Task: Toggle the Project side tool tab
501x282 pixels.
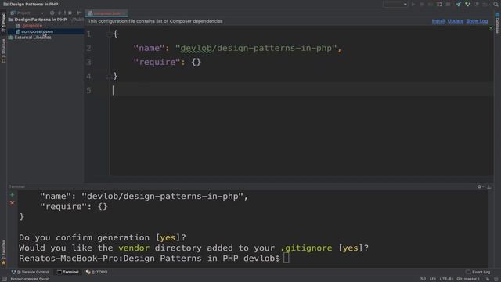Action: click(x=3, y=22)
